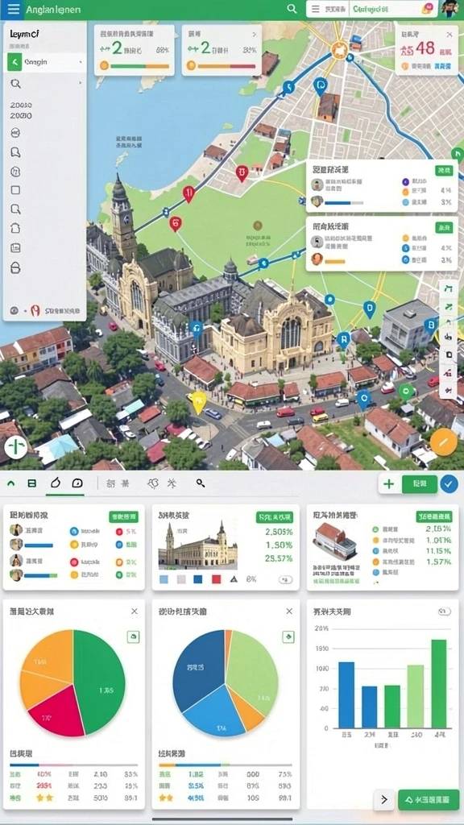Click the green icon on the left pie chart card

133,636
